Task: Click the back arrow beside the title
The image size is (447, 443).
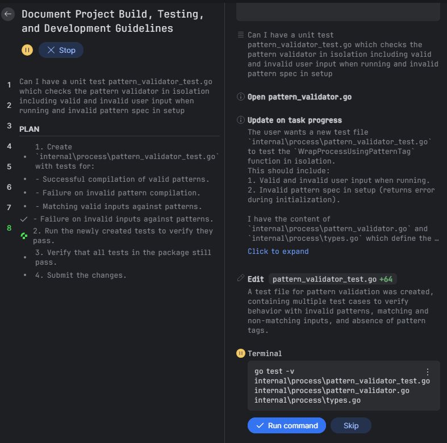Action: pos(8,14)
